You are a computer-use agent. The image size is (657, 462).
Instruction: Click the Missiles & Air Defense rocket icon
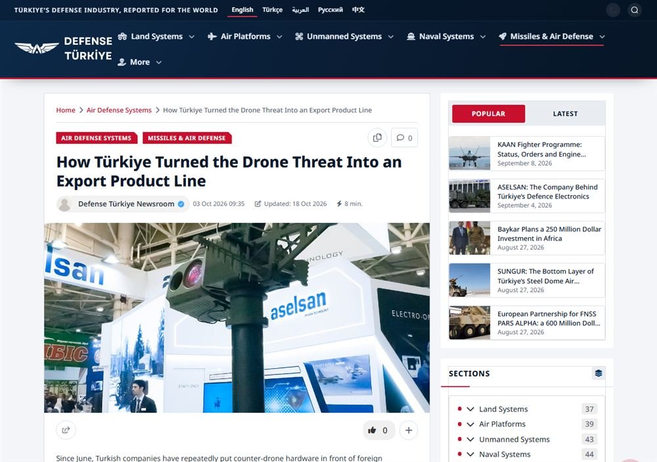point(503,37)
